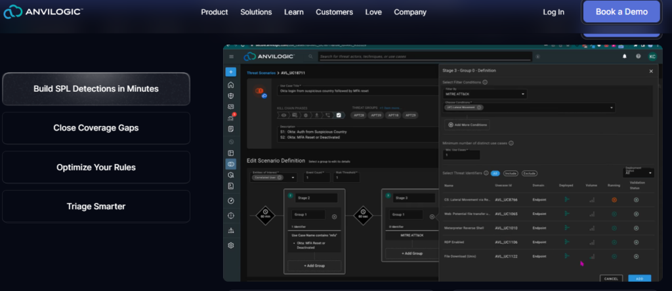The width and height of the screenshot is (672, 291).
Task: Remove the Correlated User chip
Action: (280, 177)
